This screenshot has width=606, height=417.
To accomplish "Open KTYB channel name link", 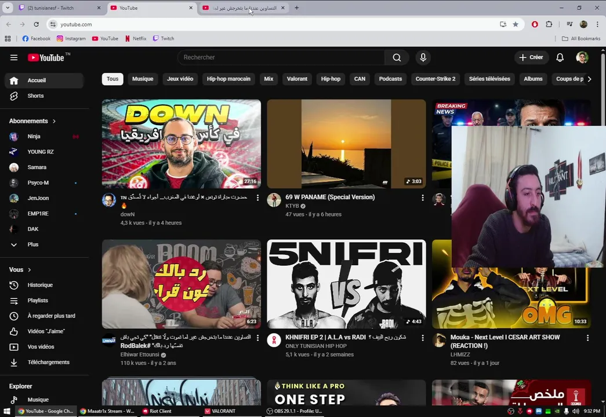I will (292, 206).
